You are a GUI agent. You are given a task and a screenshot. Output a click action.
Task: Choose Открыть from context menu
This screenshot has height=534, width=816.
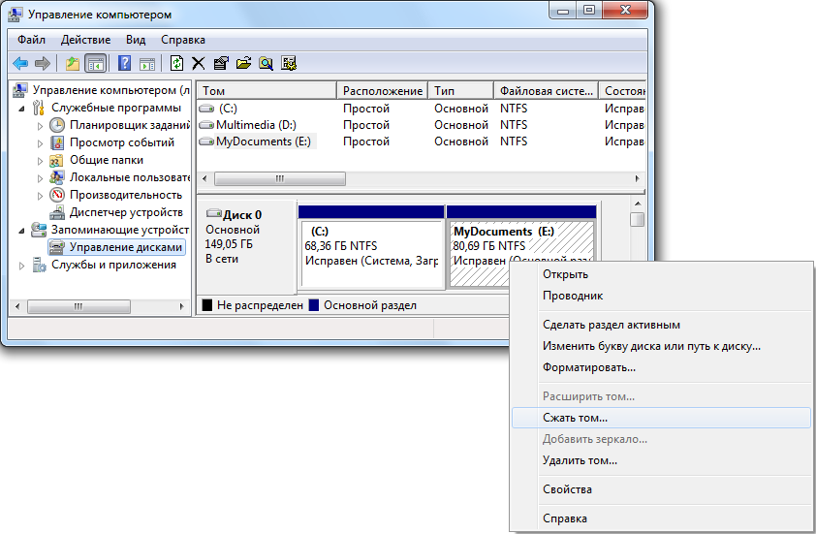coord(661,274)
